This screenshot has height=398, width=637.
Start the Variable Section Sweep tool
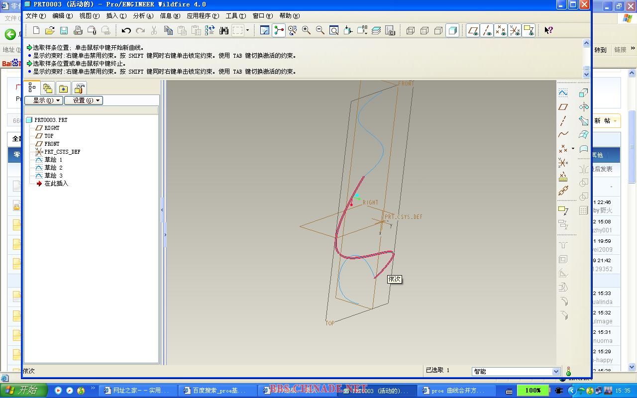584,121
